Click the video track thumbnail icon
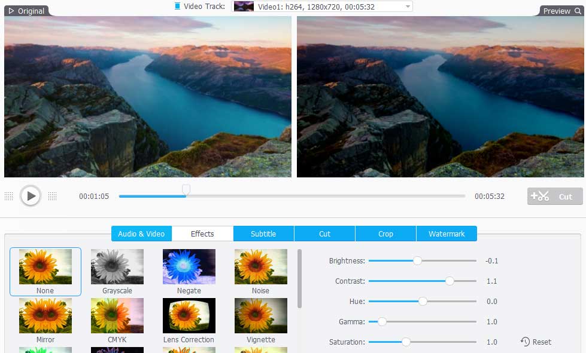Viewport: 586px width, 353px height. coord(244,7)
